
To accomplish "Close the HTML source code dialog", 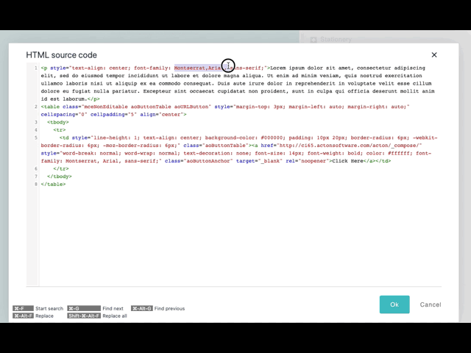I will [434, 55].
